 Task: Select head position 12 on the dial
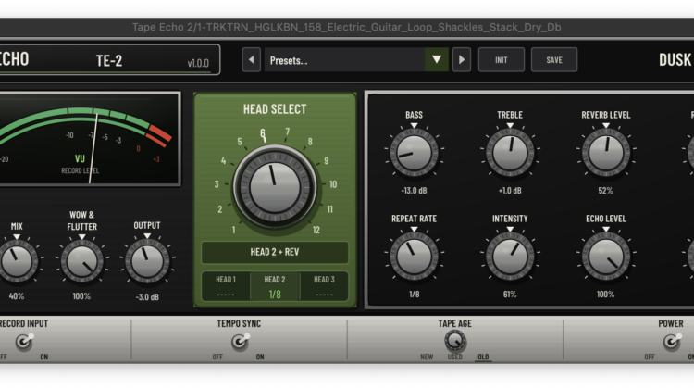click(x=316, y=230)
